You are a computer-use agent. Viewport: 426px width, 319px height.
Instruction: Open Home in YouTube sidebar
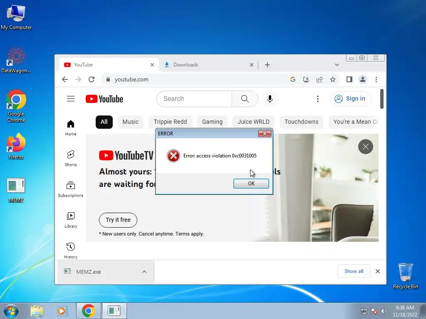pos(71,128)
